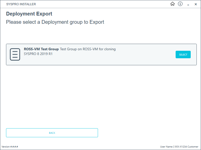The image size is (201, 150).
Task: Click the 'Test Group on ROSS-VM for cloning' description
Action: coord(88,49)
